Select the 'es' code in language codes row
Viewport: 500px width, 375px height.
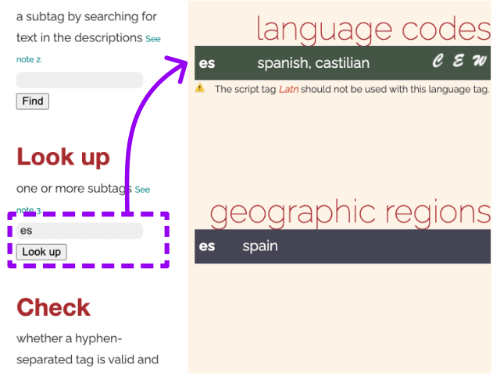pos(207,63)
